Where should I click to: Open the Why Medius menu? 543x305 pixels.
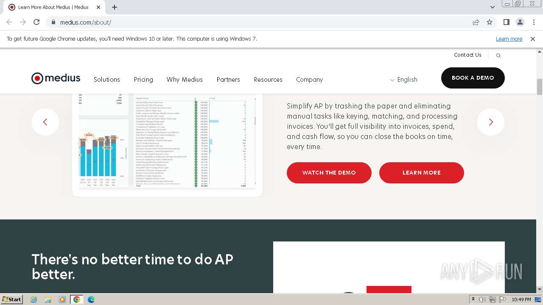[185, 80]
